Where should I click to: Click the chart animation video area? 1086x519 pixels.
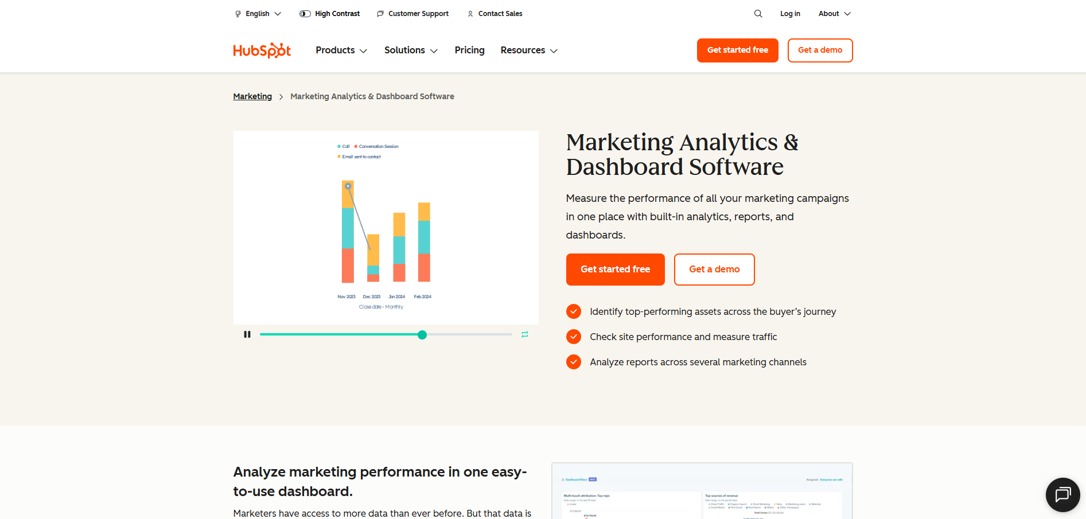tap(386, 228)
